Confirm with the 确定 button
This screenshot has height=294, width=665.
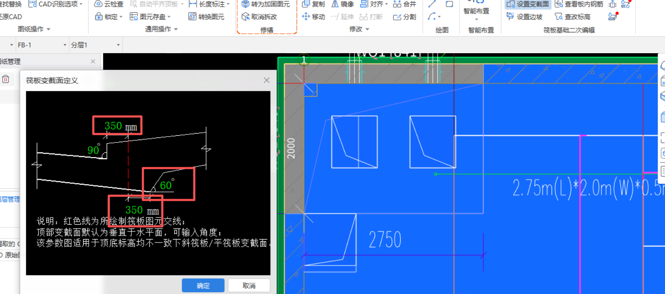pyautogui.click(x=203, y=285)
